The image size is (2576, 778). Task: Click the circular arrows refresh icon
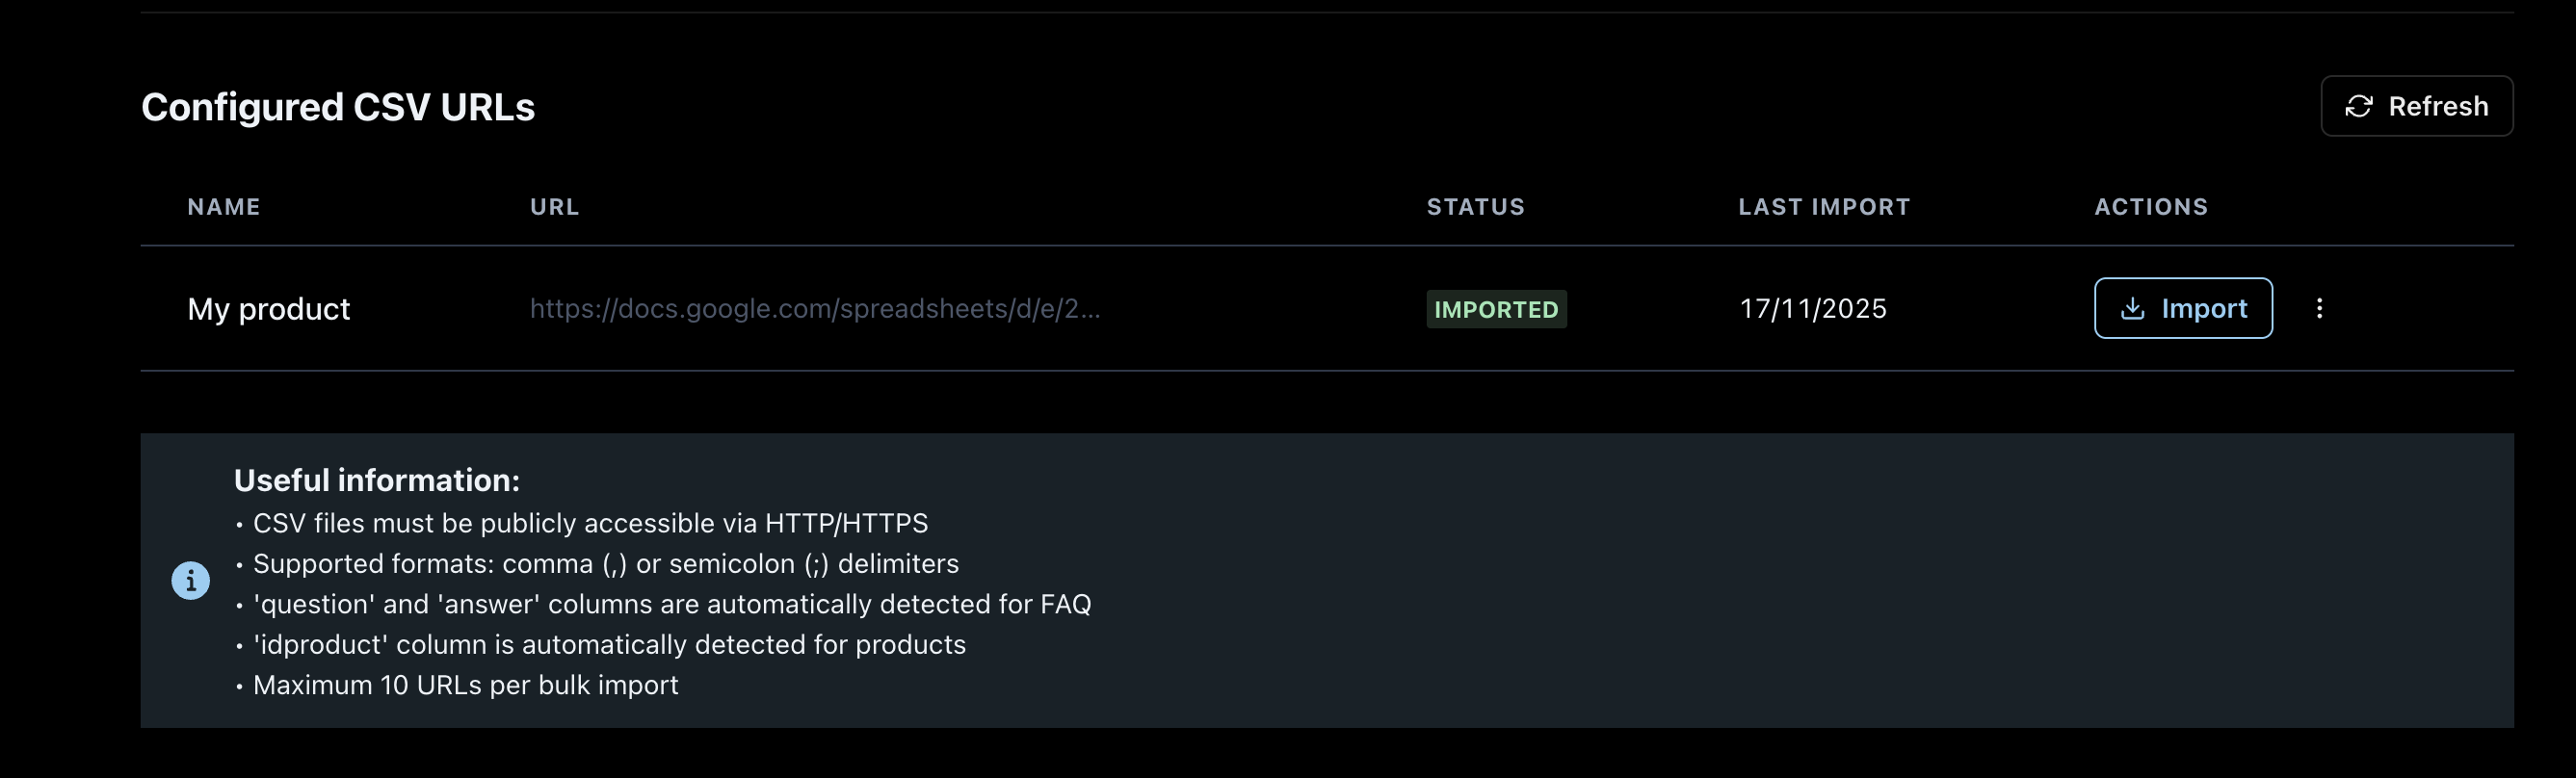pyautogui.click(x=2360, y=105)
